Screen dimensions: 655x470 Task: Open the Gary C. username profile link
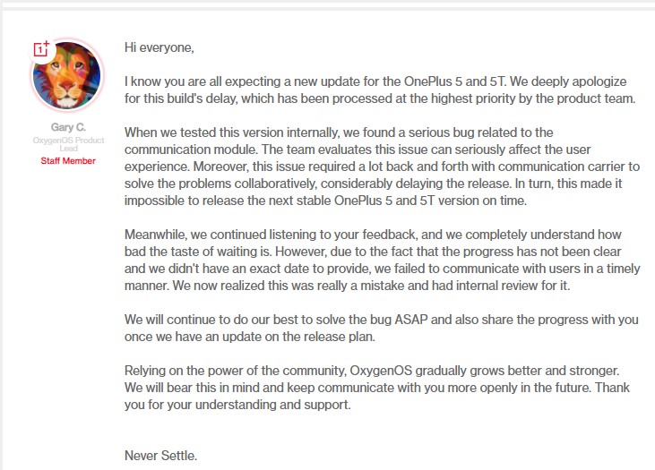point(68,127)
